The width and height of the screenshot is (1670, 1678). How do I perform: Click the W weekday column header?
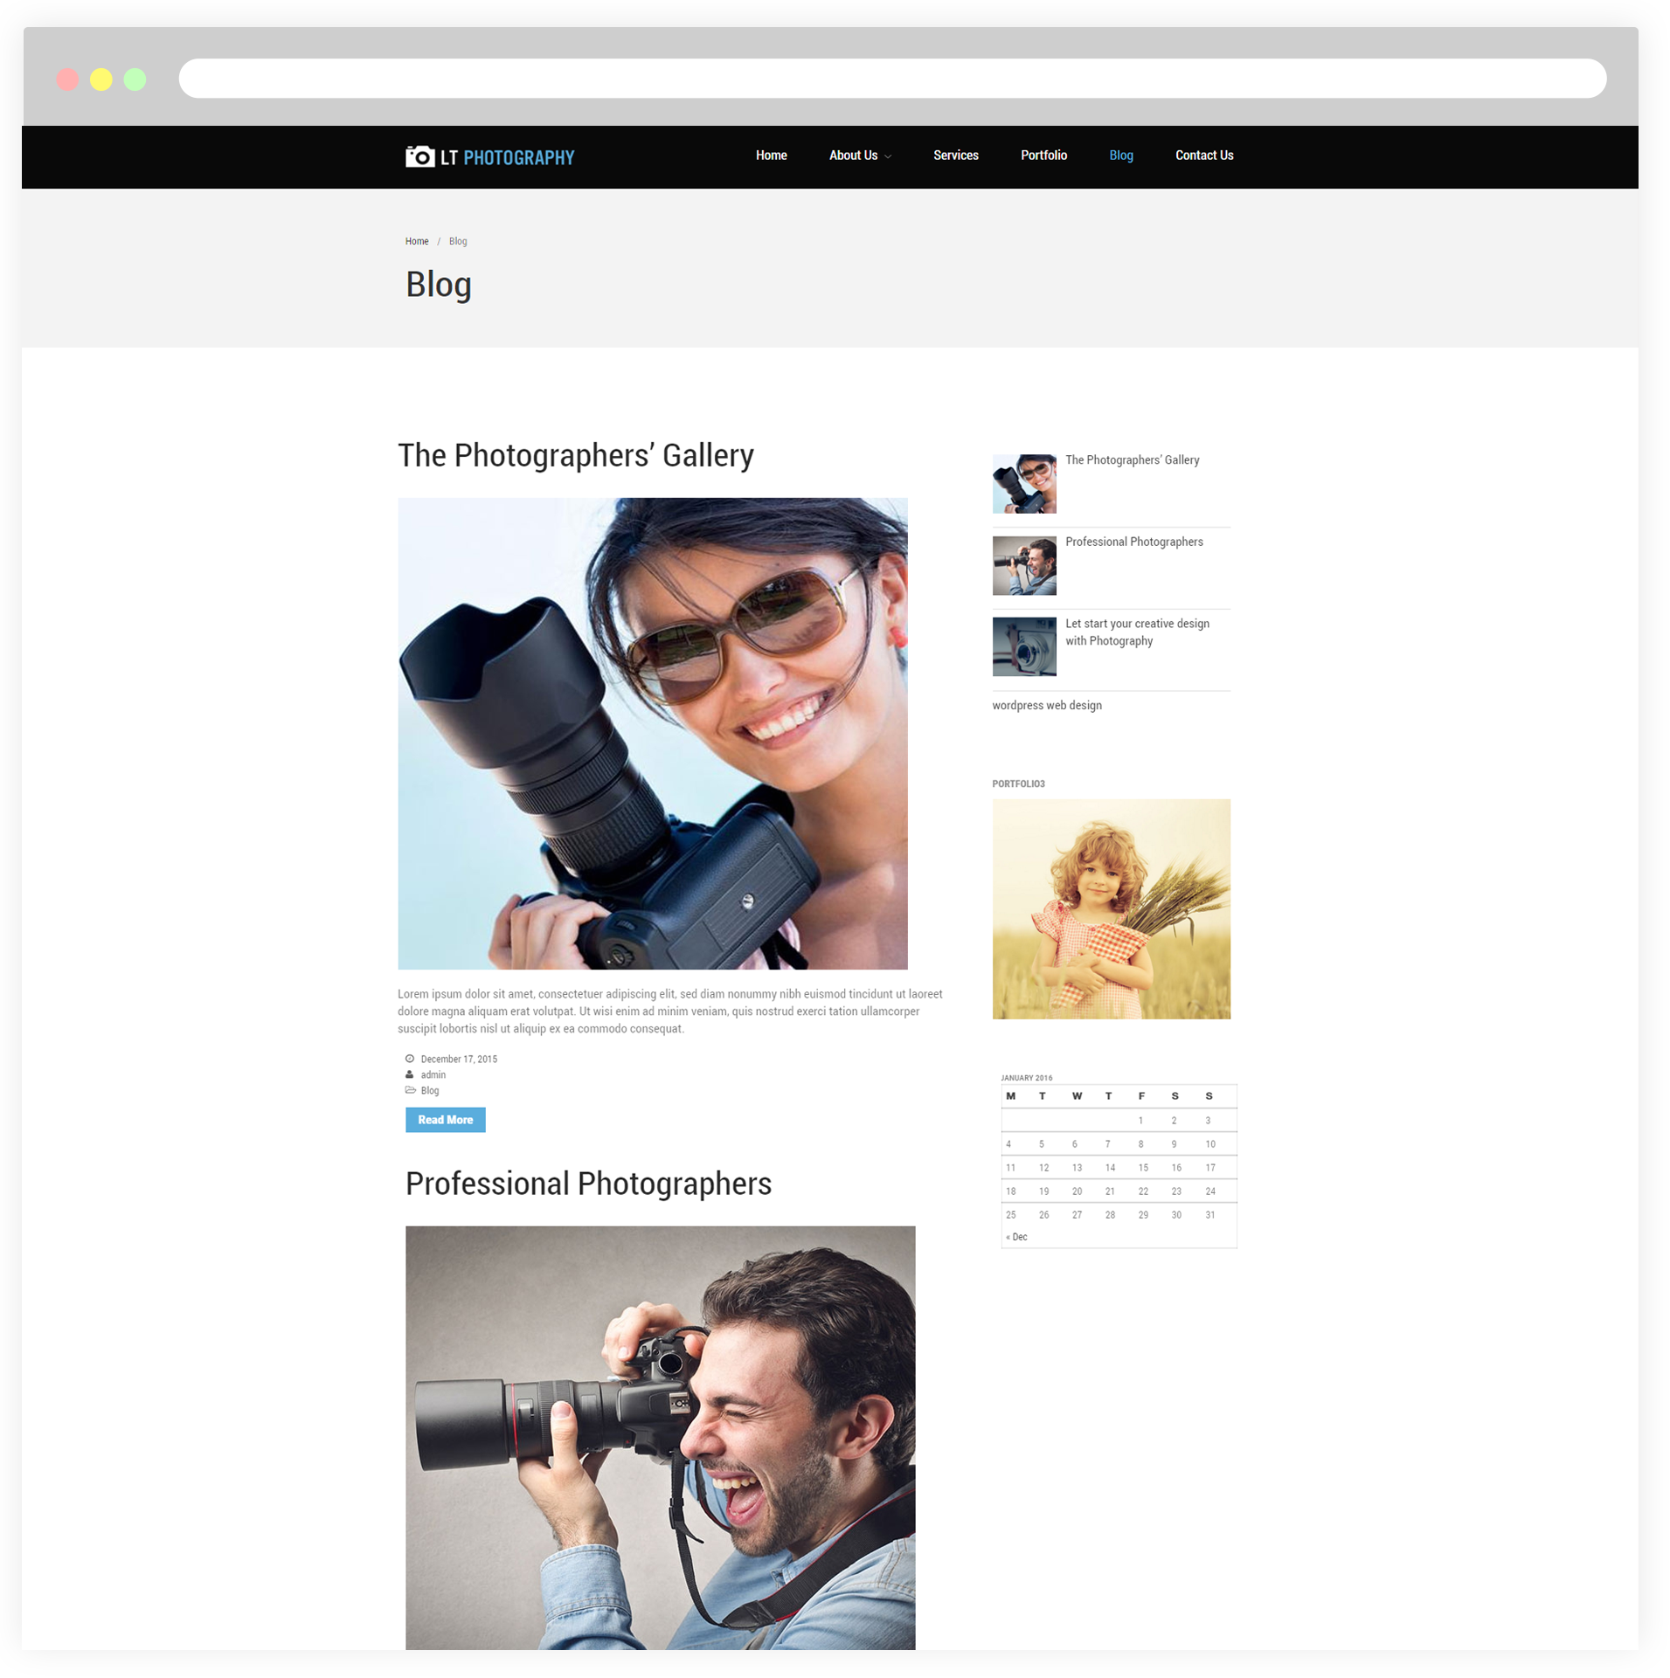(1077, 1095)
